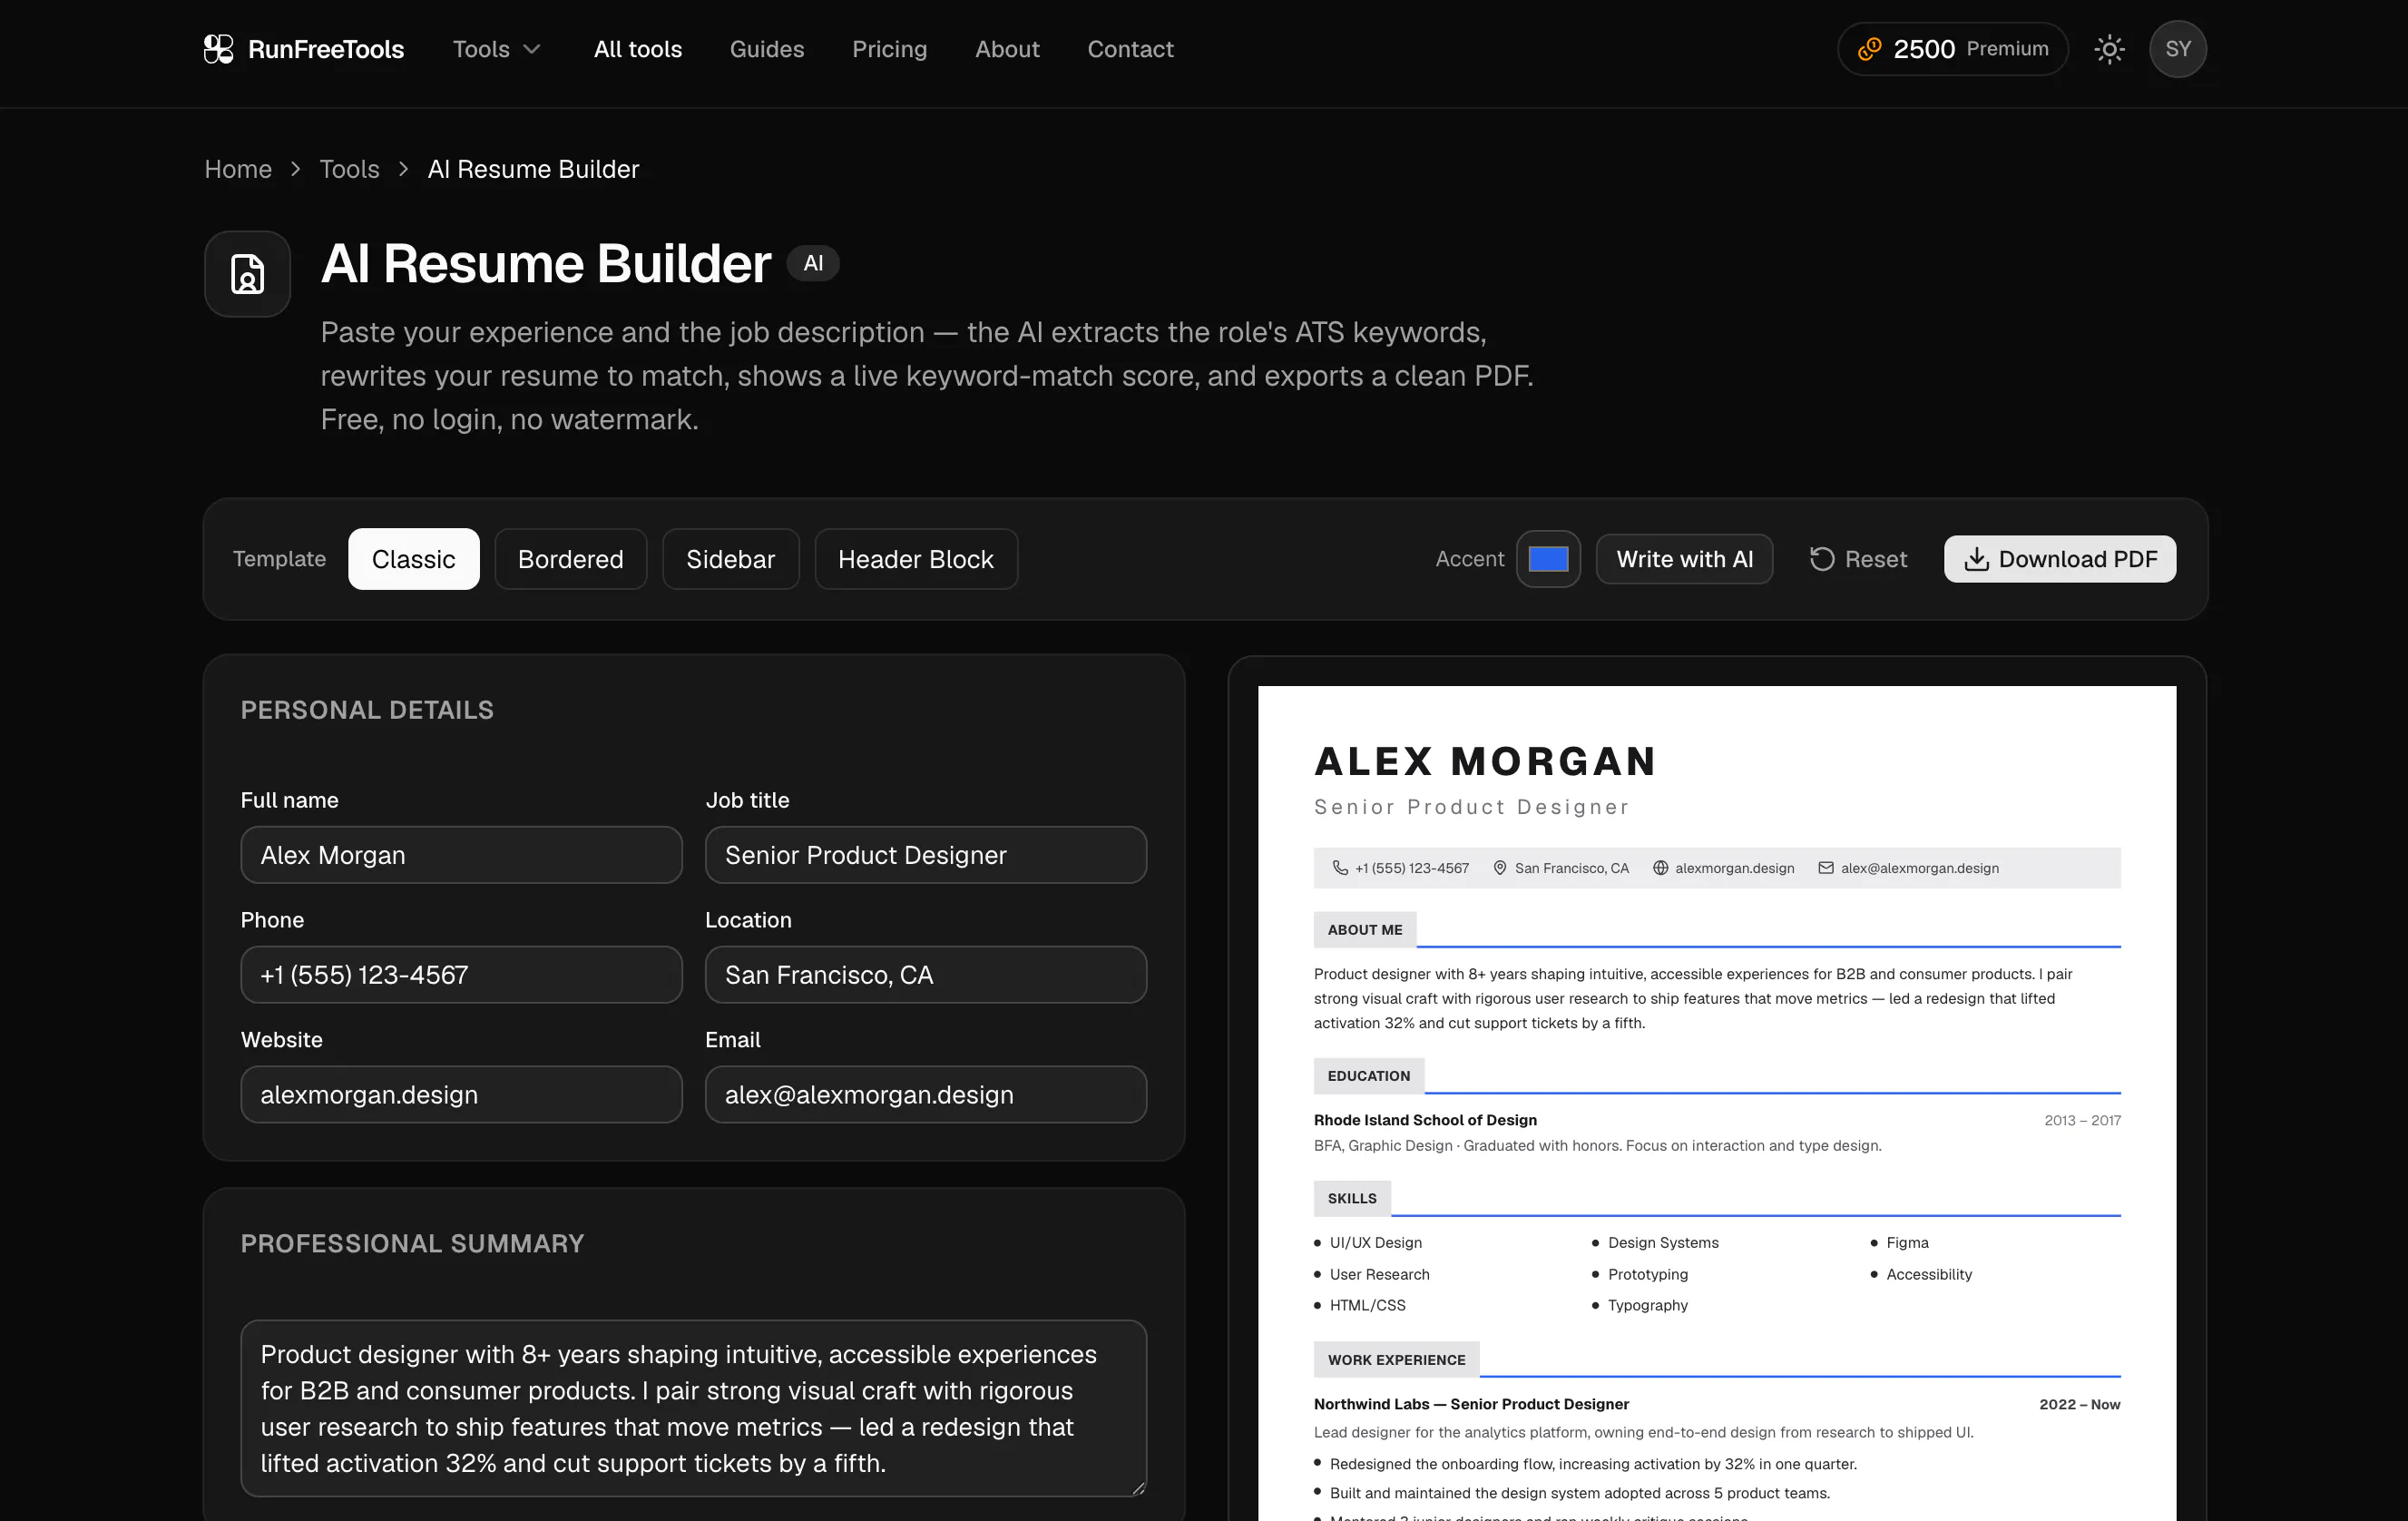Click the Accessibility skill in preview
The image size is (2408, 1521).
(x=1929, y=1274)
